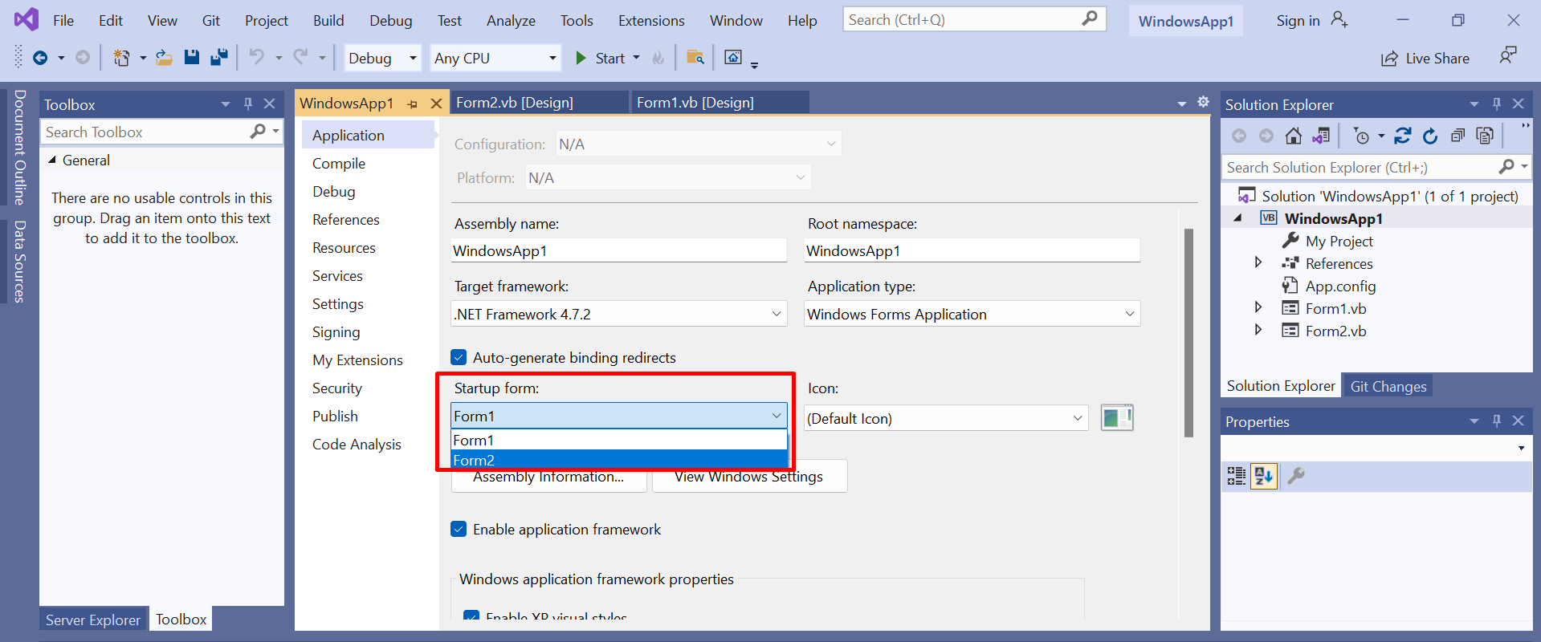The height and width of the screenshot is (642, 1541).
Task: Click the Undo arrow icon
Action: 256,57
